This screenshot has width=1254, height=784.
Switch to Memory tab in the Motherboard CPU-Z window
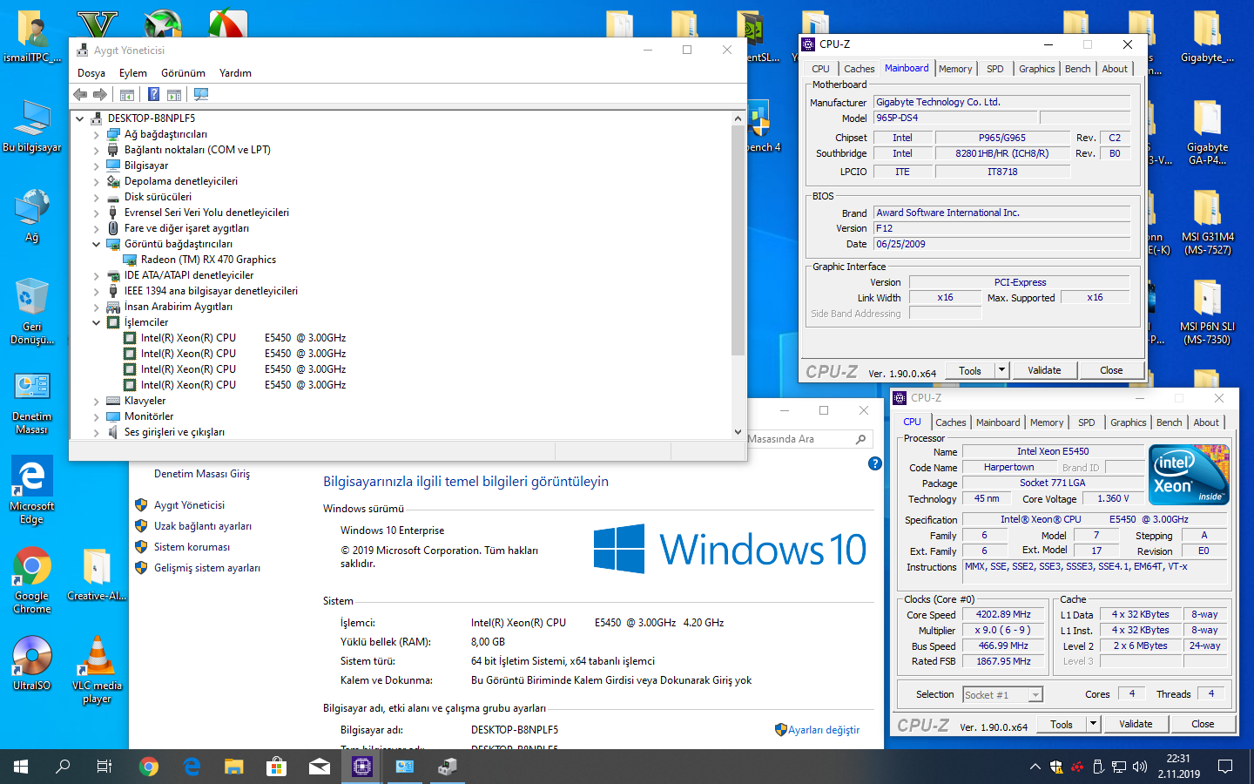[x=955, y=69]
